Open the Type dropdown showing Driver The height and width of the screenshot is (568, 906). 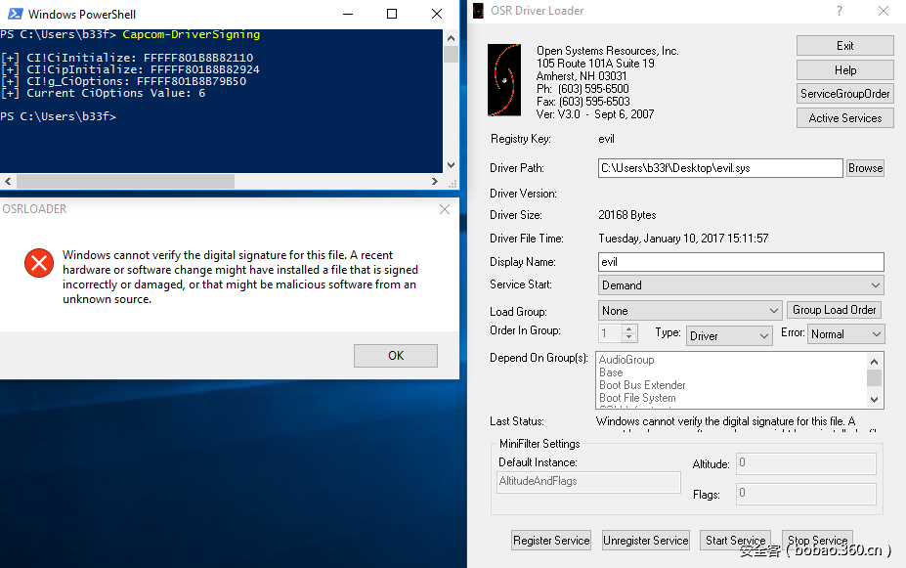729,335
